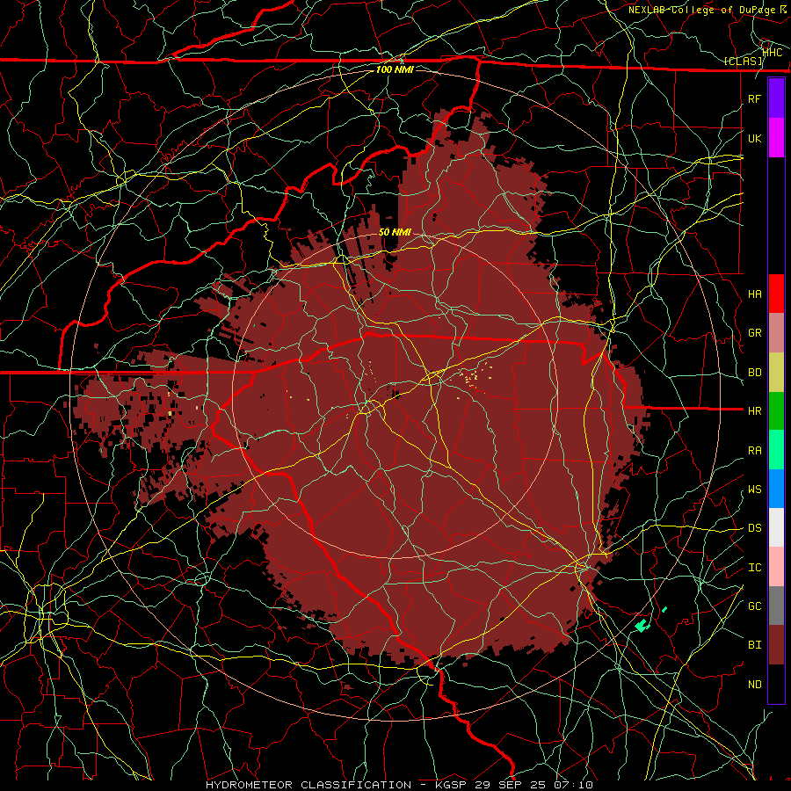Click the RF purple legend swatch

click(x=776, y=98)
